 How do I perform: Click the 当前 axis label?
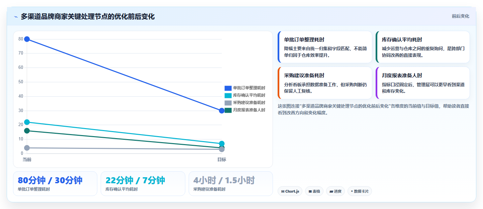tap(27, 160)
